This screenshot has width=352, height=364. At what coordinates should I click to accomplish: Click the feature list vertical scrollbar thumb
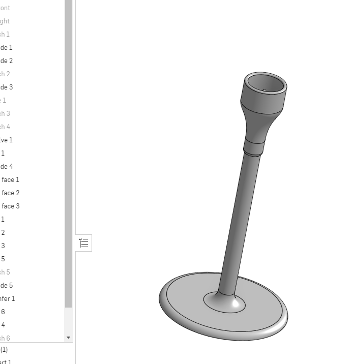pyautogui.click(x=68, y=154)
